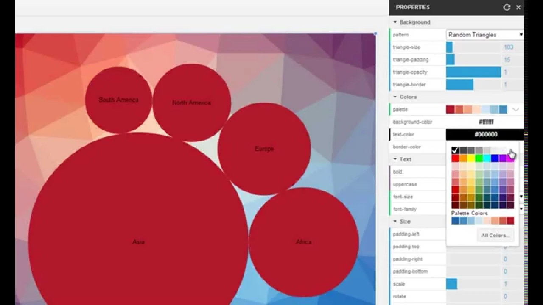543x305 pixels.
Task: Click the padding-right value 0
Action: point(505,259)
